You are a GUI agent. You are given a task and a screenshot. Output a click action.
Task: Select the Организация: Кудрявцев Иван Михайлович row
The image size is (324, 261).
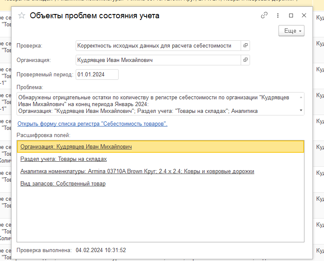[x=76, y=147]
